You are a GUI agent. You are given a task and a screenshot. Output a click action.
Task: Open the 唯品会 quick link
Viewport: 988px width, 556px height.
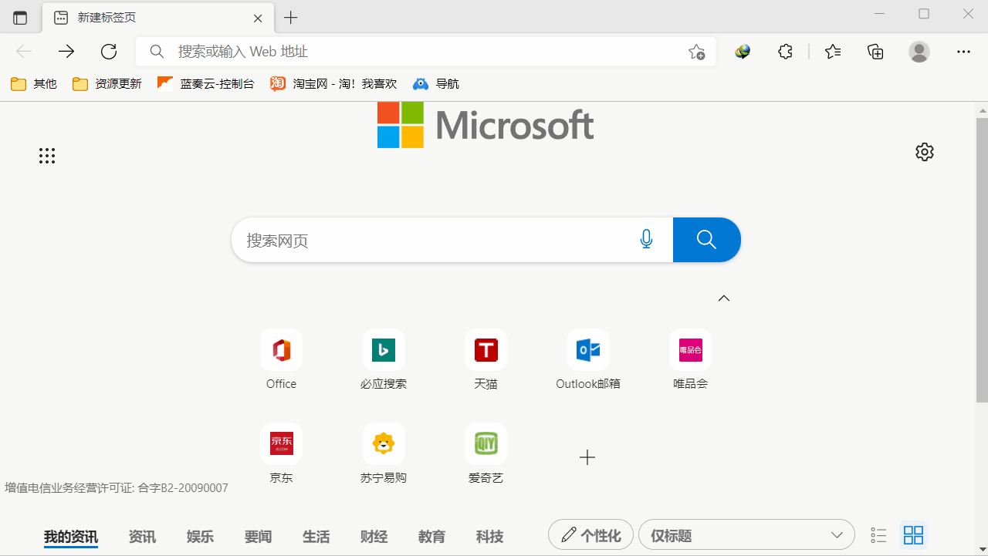[x=690, y=360]
